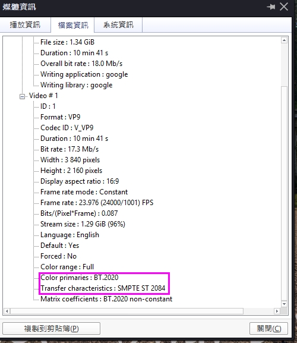Select the 'Frame rate : 23.976' row

[97, 203]
